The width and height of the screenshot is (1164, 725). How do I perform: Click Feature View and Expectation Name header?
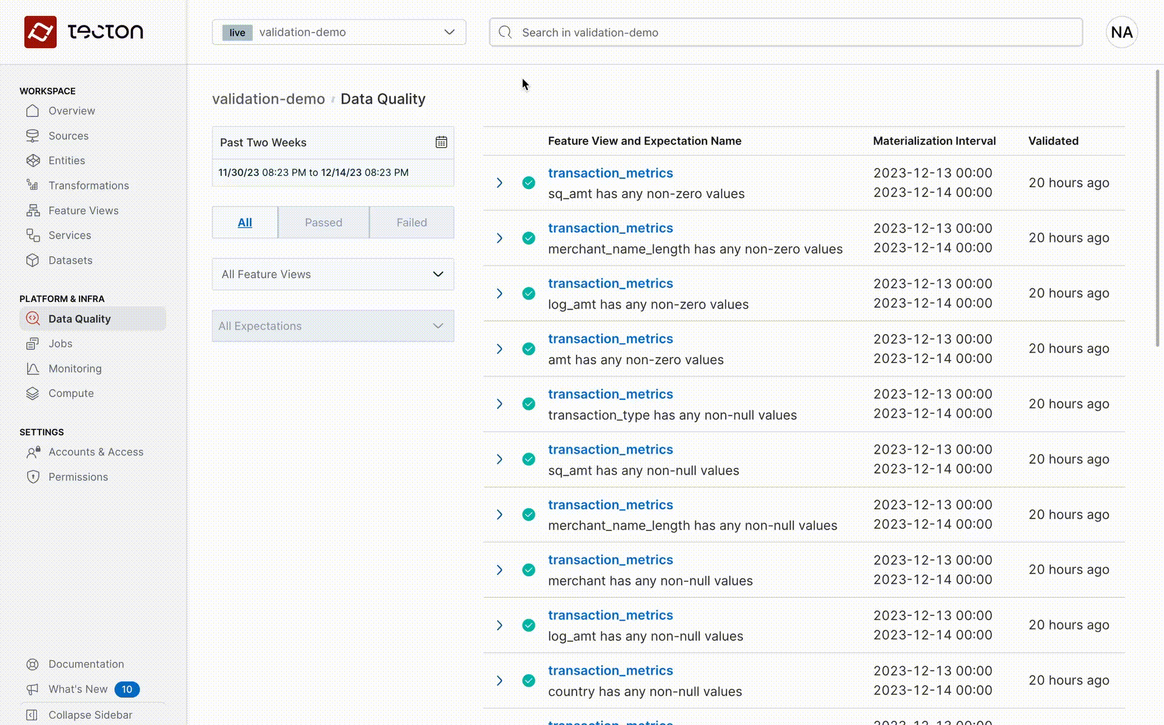coord(644,141)
